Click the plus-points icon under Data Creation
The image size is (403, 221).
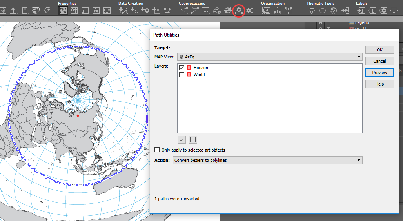point(134,11)
